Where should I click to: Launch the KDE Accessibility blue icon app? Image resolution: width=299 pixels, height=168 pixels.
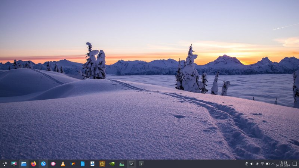point(43,164)
